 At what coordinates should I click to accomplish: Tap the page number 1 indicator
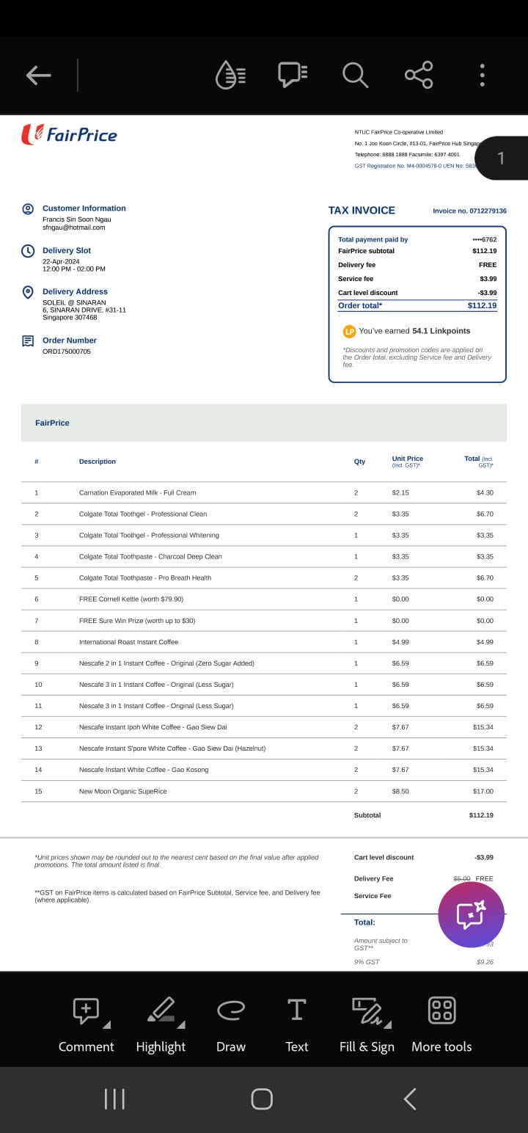point(502,158)
